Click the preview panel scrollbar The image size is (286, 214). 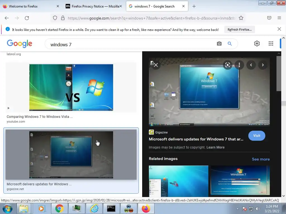[279, 73]
